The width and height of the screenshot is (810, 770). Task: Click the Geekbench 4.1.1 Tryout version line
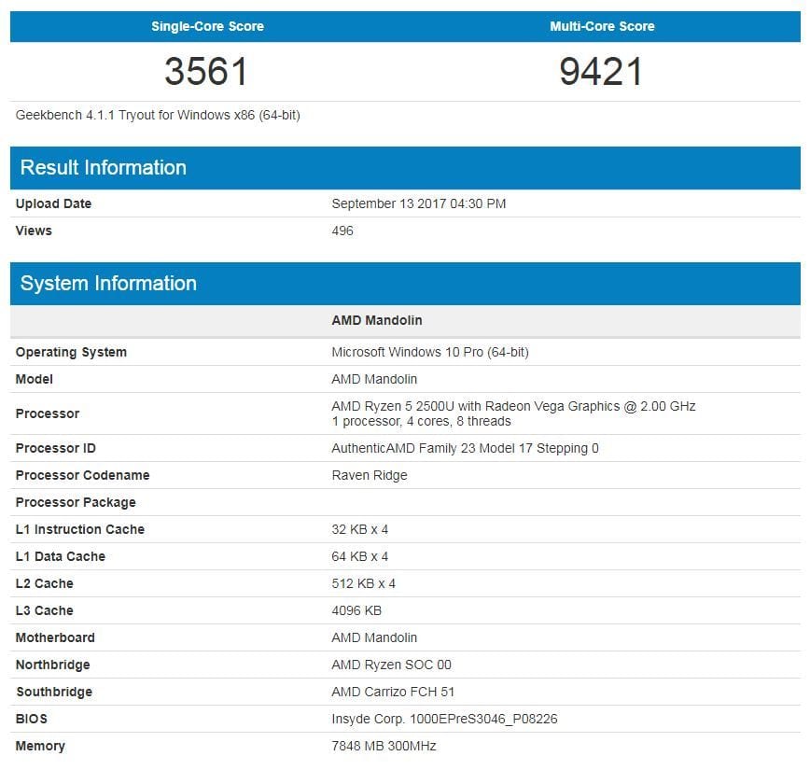click(158, 115)
